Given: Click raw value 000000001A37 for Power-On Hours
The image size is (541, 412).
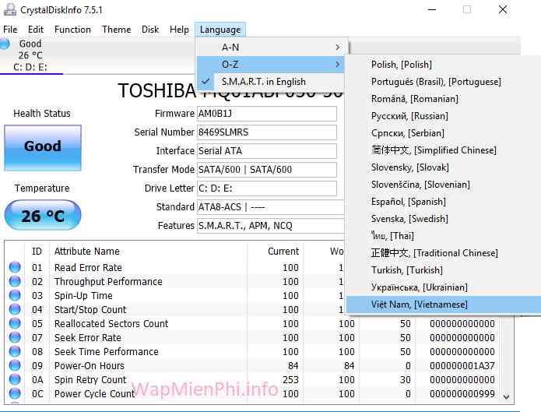Looking at the screenshot, I should (462, 365).
